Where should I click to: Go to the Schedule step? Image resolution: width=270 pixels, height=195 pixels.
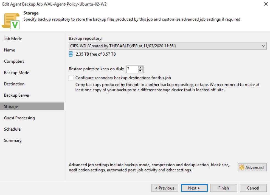tap(12, 129)
